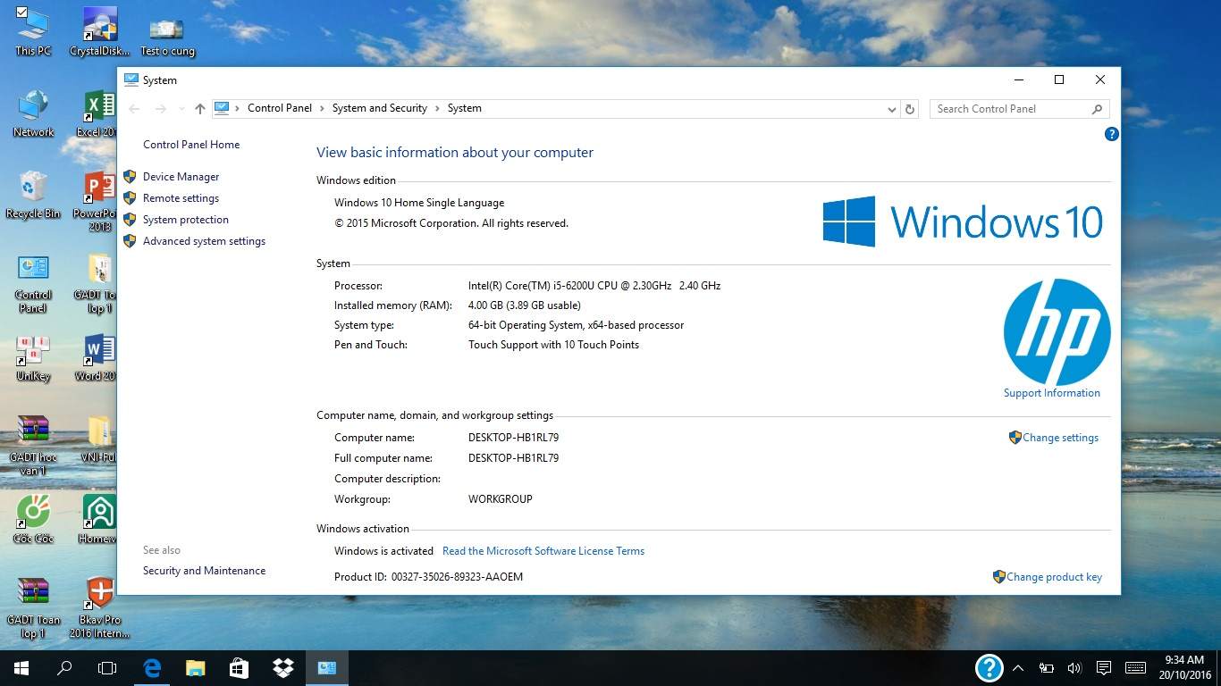Select System and Security breadcrumb
The height and width of the screenshot is (686, 1221).
379,108
